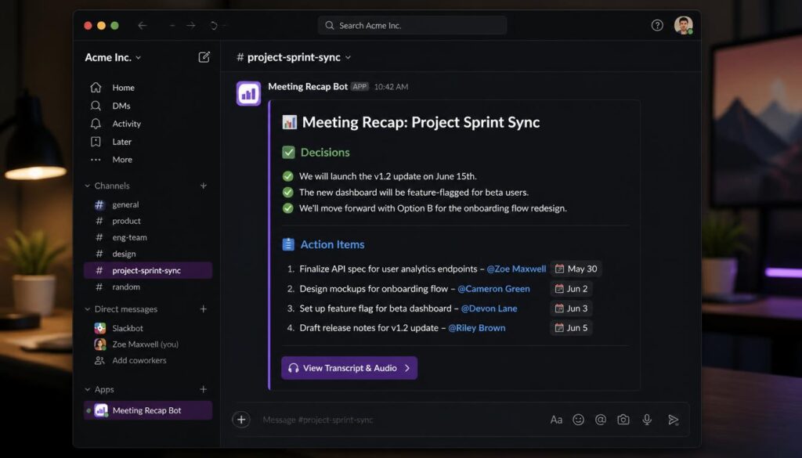The width and height of the screenshot is (802, 458).
Task: Click the compose new message icon
Action: pos(204,56)
